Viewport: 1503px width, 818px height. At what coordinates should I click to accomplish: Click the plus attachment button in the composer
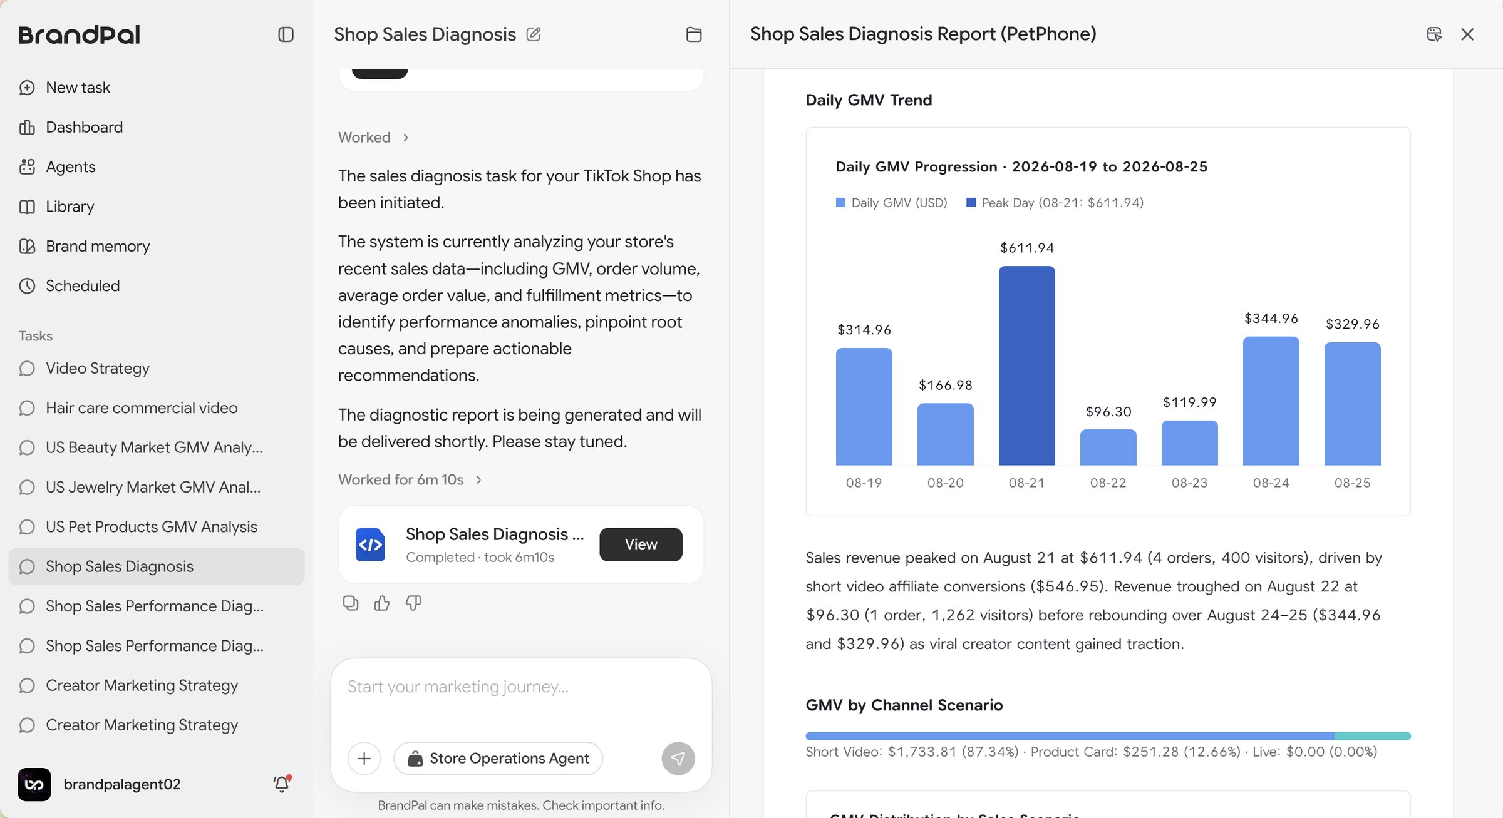point(364,759)
